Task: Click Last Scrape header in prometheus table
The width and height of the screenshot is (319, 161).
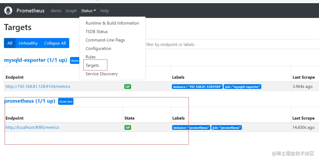Action: pos(303,118)
